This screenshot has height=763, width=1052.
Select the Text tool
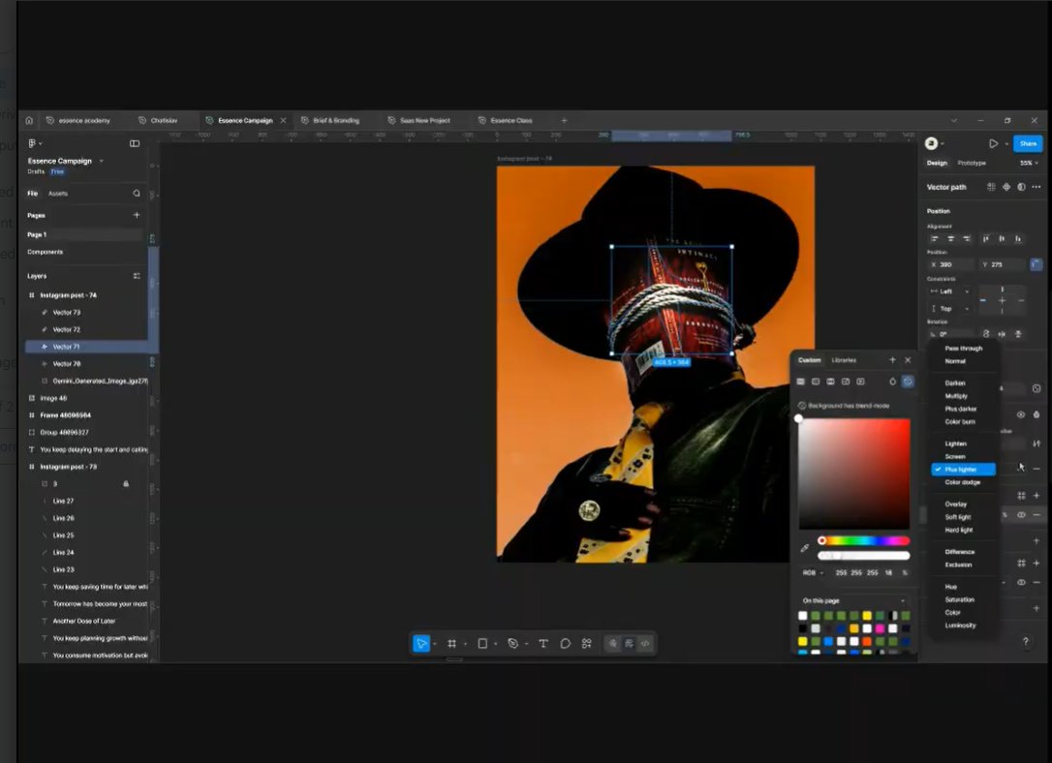point(543,644)
